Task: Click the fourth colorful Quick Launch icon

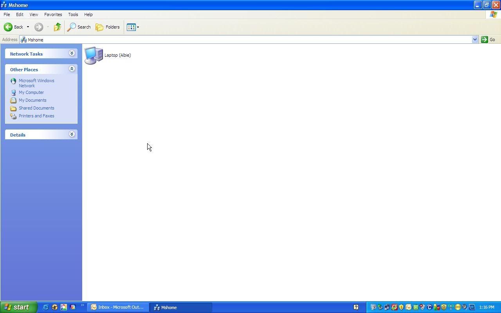Action: tap(72, 307)
